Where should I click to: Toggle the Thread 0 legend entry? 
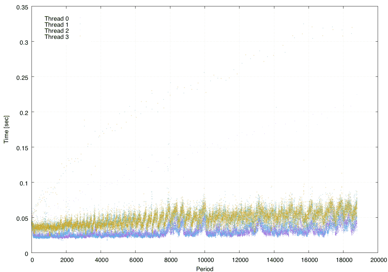tap(57, 19)
